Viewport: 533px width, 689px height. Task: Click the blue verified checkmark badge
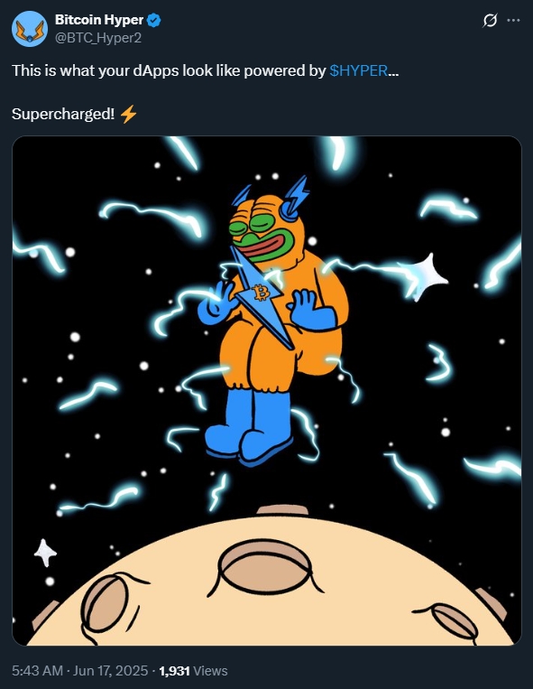coord(154,20)
